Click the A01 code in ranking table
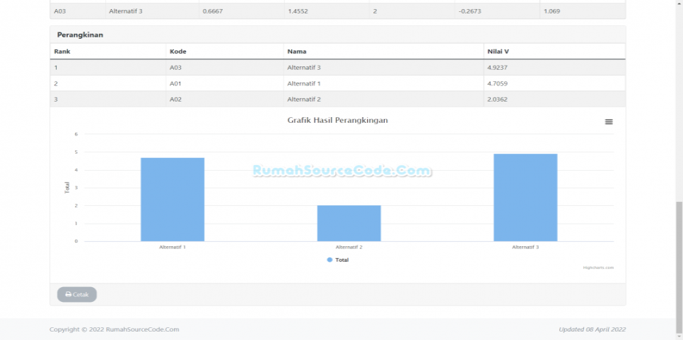Viewport: 683px width, 340px height. tap(175, 83)
